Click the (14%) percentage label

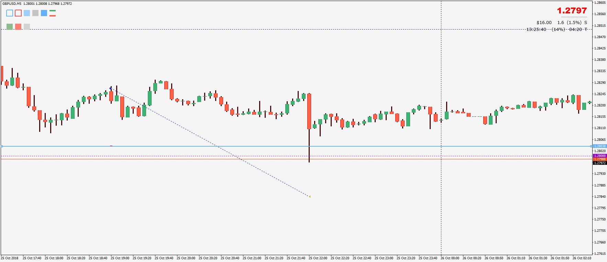click(x=558, y=30)
